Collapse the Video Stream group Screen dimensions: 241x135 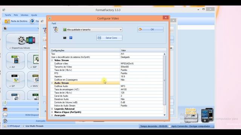click(52, 60)
